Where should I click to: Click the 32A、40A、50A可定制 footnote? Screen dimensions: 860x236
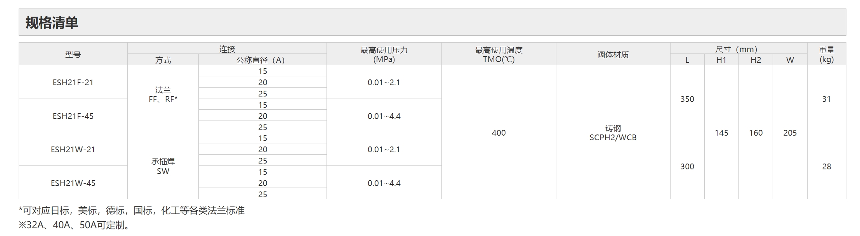74,225
